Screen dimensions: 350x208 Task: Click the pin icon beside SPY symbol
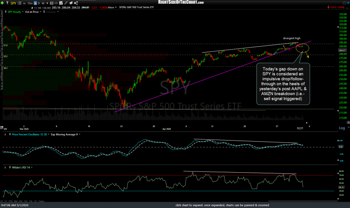coord(7,3)
